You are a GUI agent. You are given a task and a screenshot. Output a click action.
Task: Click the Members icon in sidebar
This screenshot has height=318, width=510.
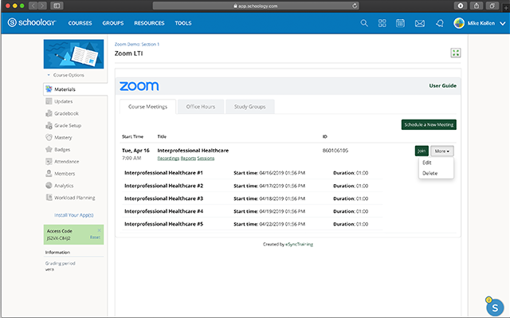(49, 173)
